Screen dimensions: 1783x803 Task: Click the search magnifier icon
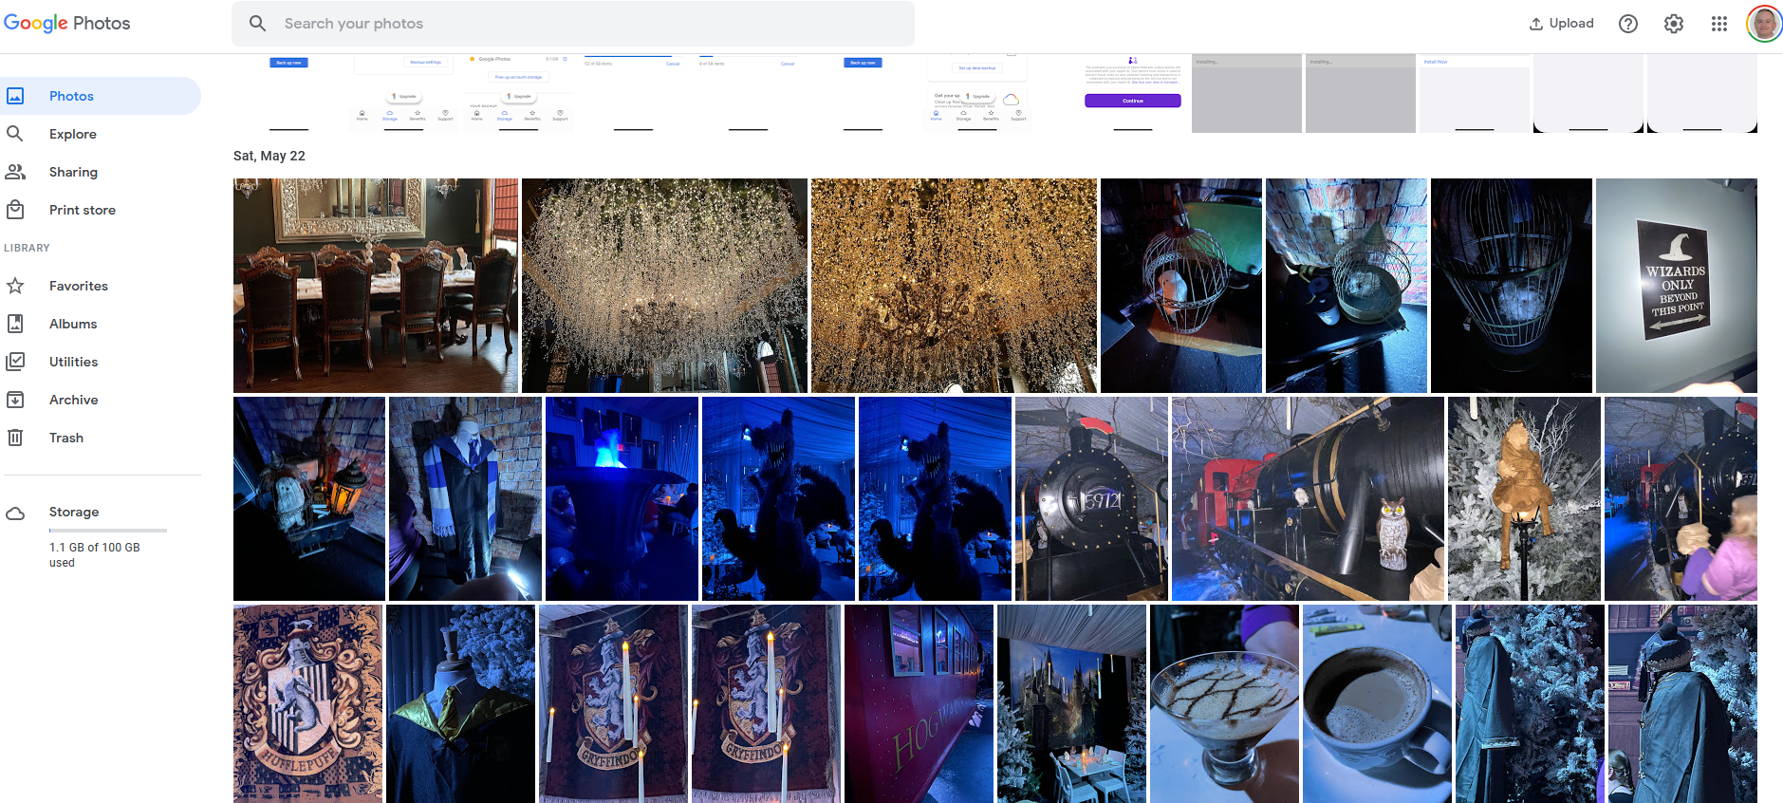pyautogui.click(x=257, y=24)
